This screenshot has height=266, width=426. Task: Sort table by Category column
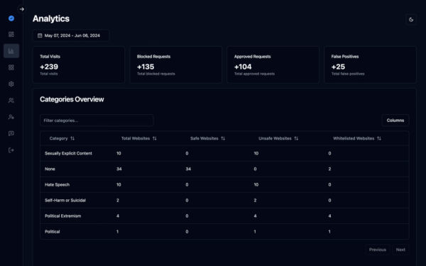point(62,138)
